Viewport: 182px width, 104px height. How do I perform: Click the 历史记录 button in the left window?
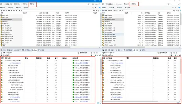click(10, 8)
